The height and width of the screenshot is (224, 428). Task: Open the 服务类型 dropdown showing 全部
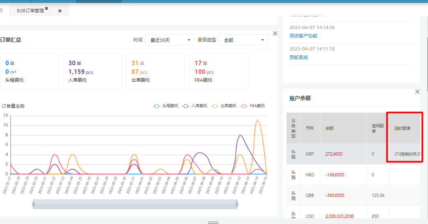(244, 40)
